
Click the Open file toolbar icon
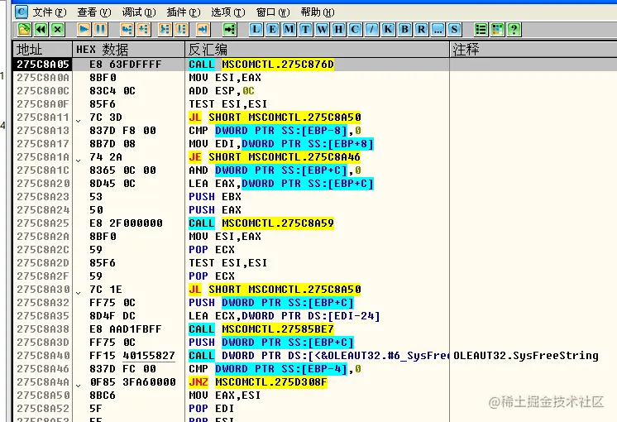click(x=24, y=30)
